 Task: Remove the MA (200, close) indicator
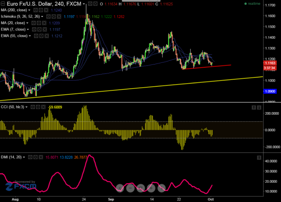click(x=46, y=10)
